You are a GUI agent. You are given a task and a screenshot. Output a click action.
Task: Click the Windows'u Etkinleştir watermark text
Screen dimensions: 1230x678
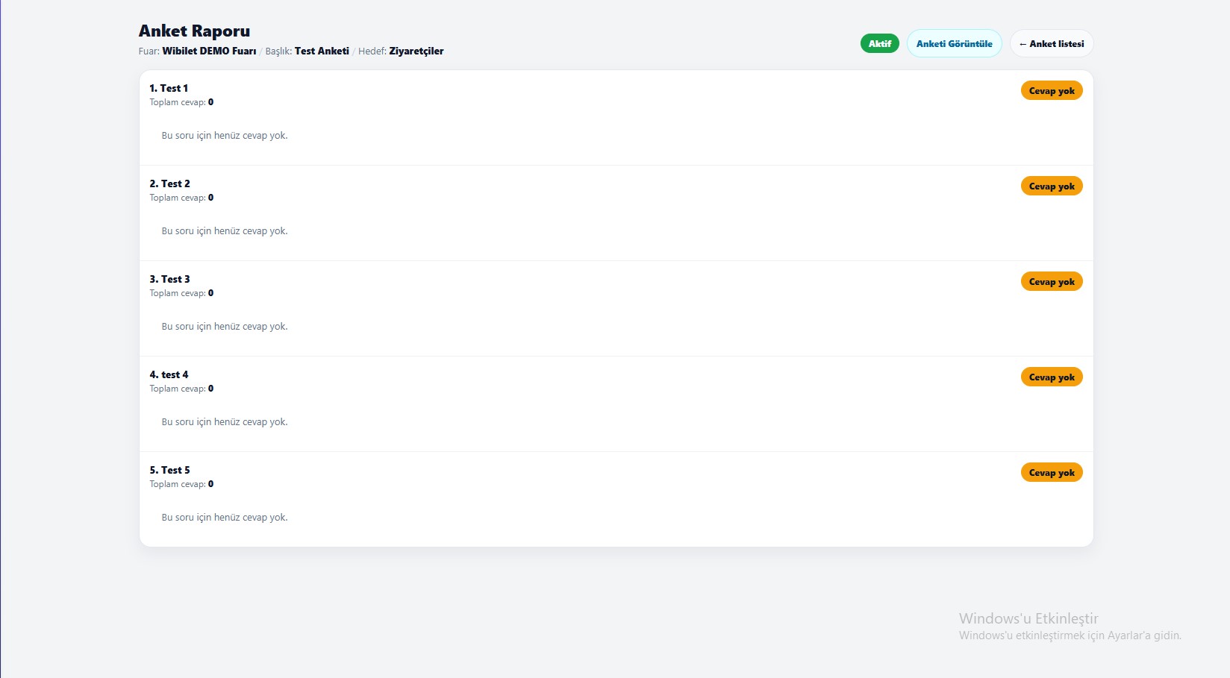pyautogui.click(x=1028, y=618)
